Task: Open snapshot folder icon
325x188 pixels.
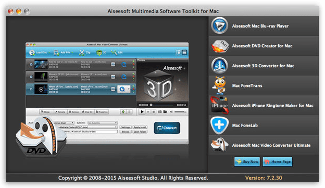Action: coord(165,112)
